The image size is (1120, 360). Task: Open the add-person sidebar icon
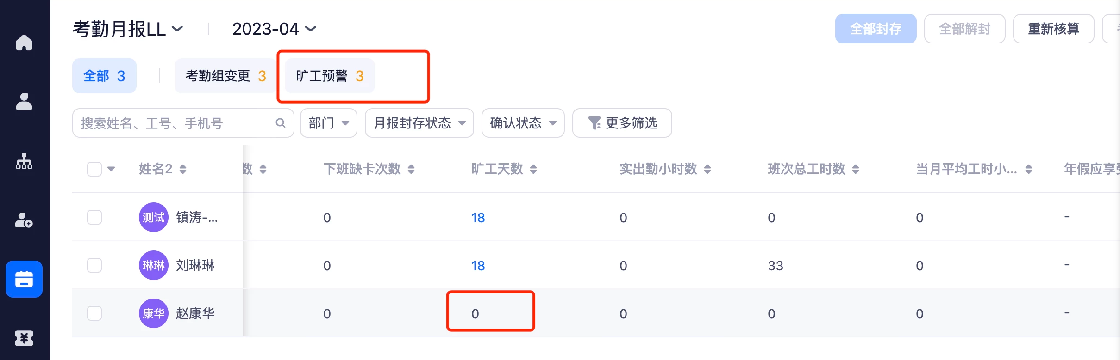point(24,220)
